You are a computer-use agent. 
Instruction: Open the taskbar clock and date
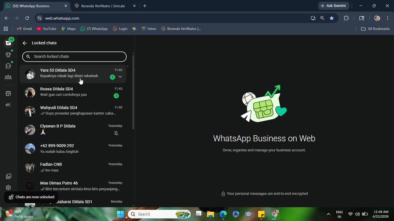(380, 214)
